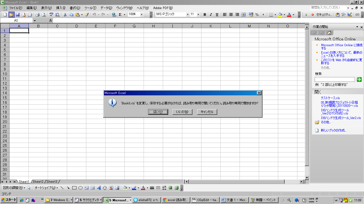The height and width of the screenshot is (204, 364).
Task: Click the Paste clipboard icon
Action: [78, 15]
